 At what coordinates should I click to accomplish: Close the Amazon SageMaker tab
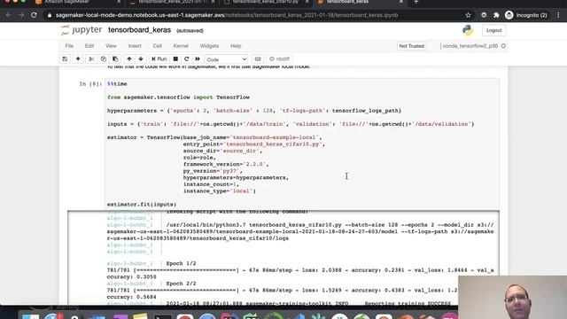[x=120, y=2]
